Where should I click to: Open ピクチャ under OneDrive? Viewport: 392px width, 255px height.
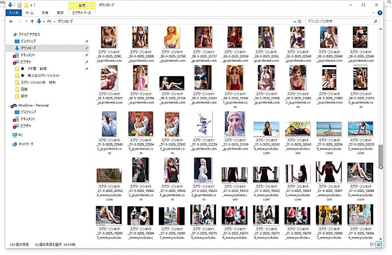[23, 126]
